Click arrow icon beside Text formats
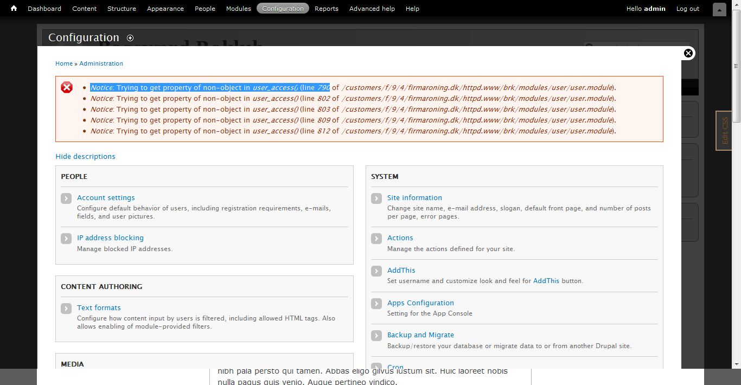Screen dimensions: 741x385 (66, 309)
